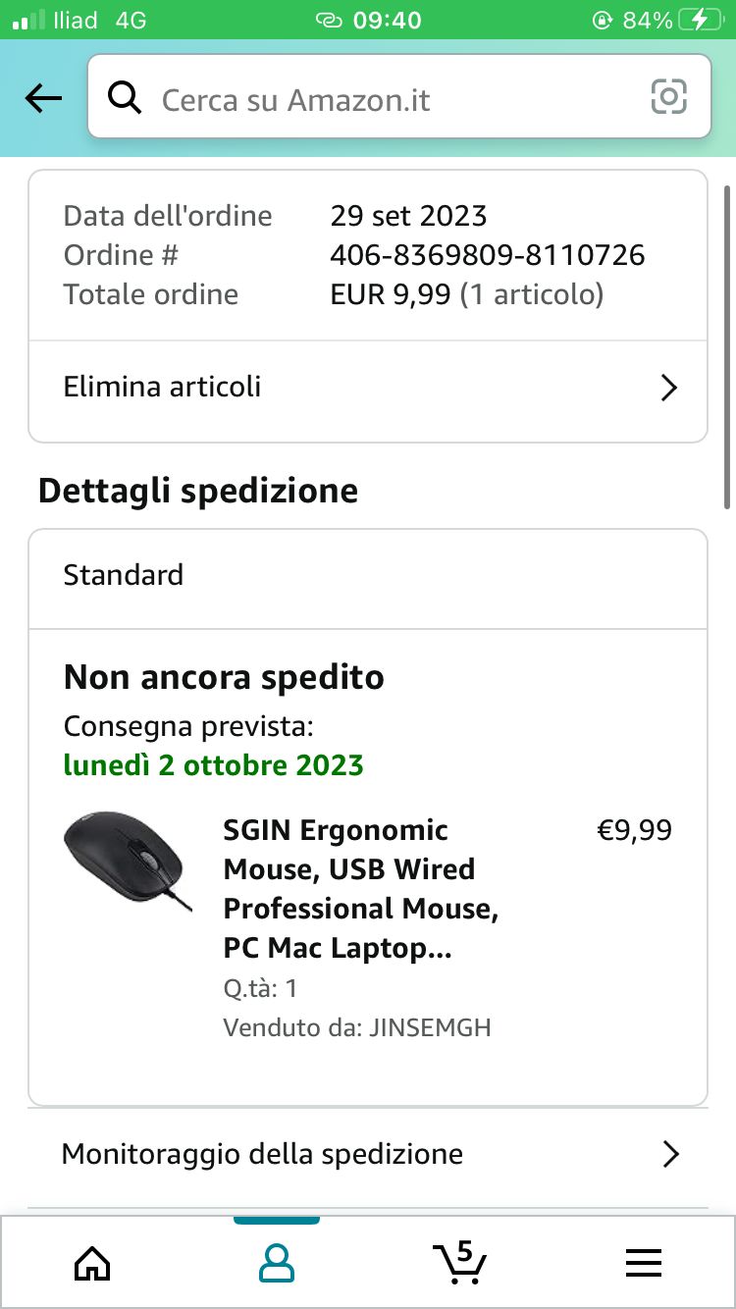Viewport: 736px width, 1309px height.
Task: Open the account profile tab icon
Action: point(276,1263)
